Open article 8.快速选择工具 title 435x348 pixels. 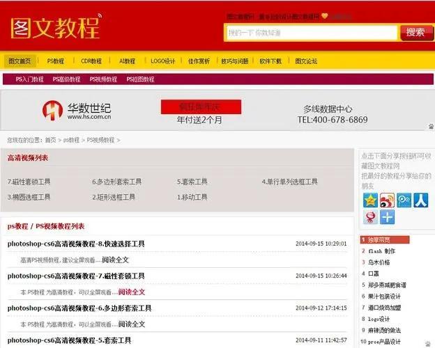pos(76,244)
